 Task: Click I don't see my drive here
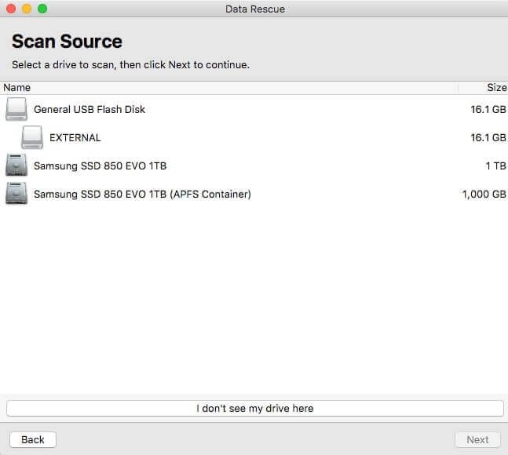255,408
